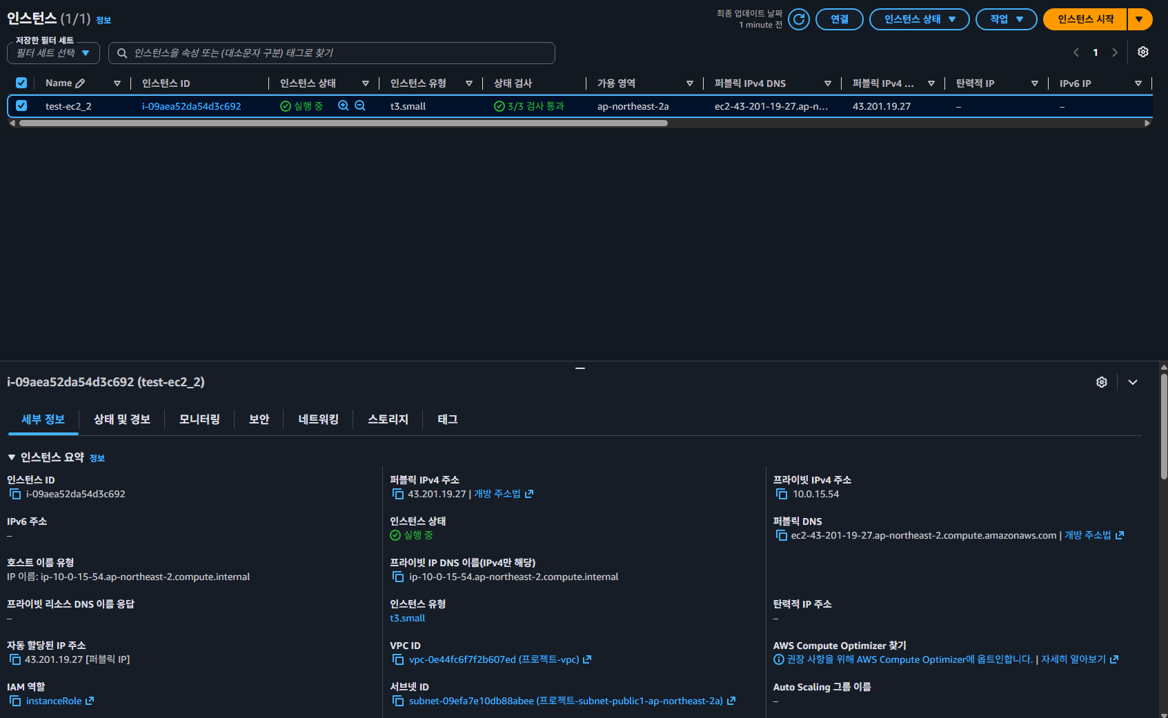This screenshot has width=1168, height=718.
Task: Open VPC link vpc-0e44fc6f7f2b607ed
Action: [500, 659]
